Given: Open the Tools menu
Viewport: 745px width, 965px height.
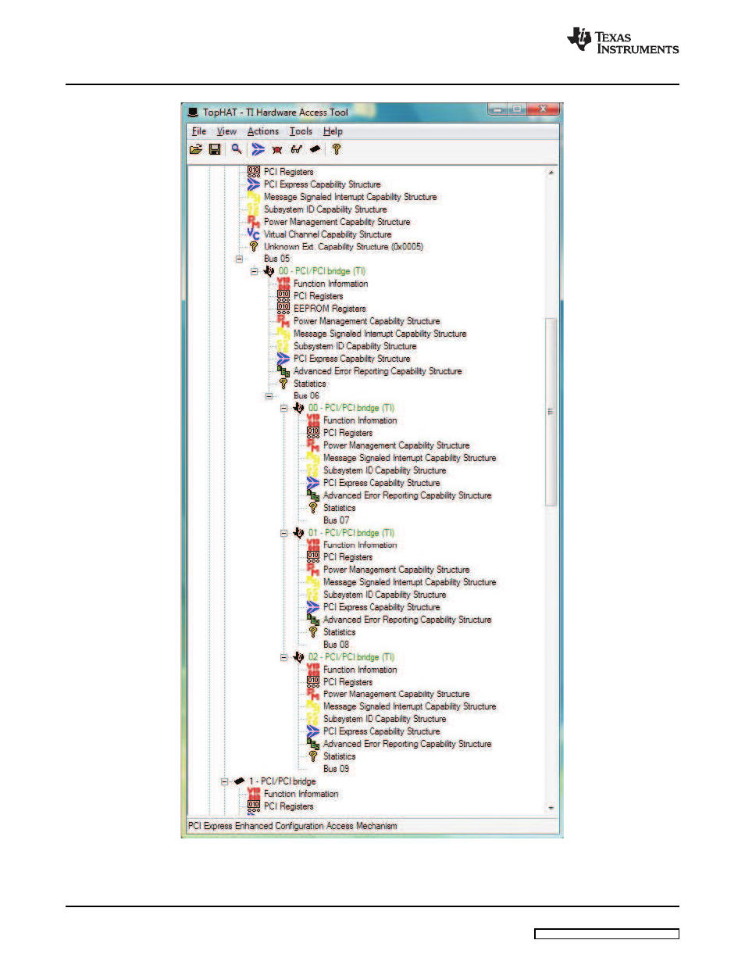Looking at the screenshot, I should tap(301, 131).
